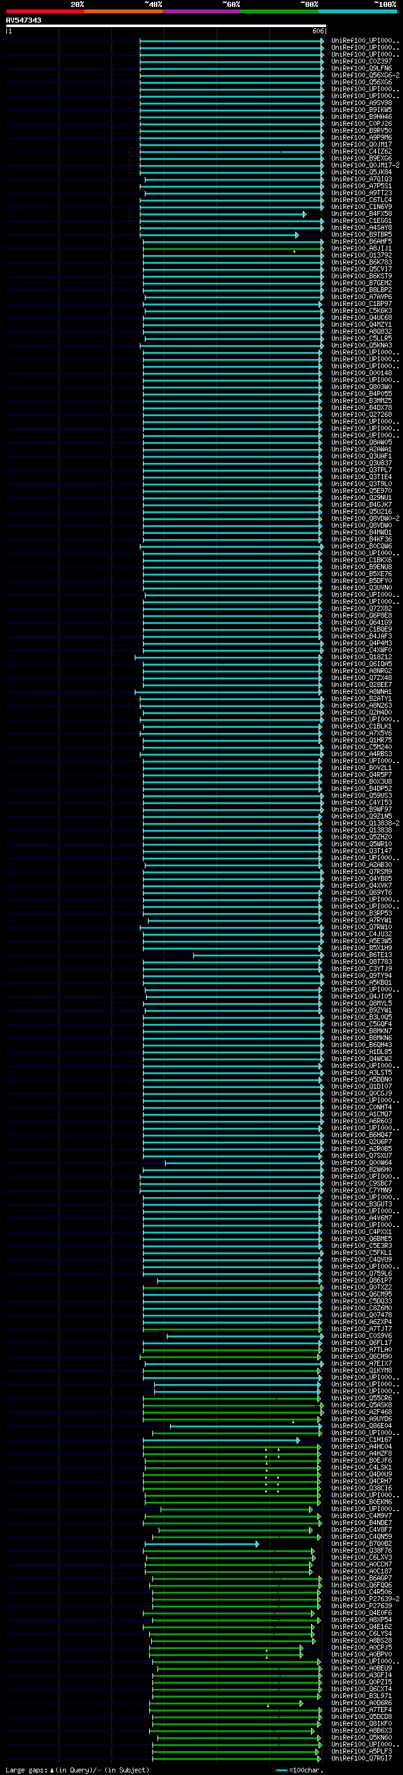Select label UniRef100_Q7RW10
Screen dimensions: 403x1775
click(x=361, y=927)
